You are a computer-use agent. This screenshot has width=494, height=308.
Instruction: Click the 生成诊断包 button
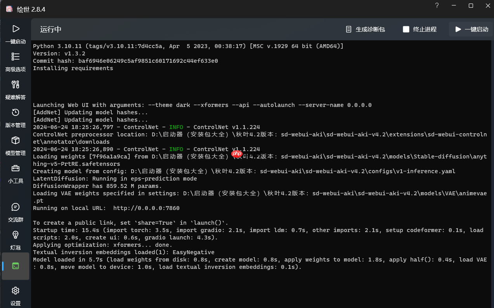[x=365, y=29]
